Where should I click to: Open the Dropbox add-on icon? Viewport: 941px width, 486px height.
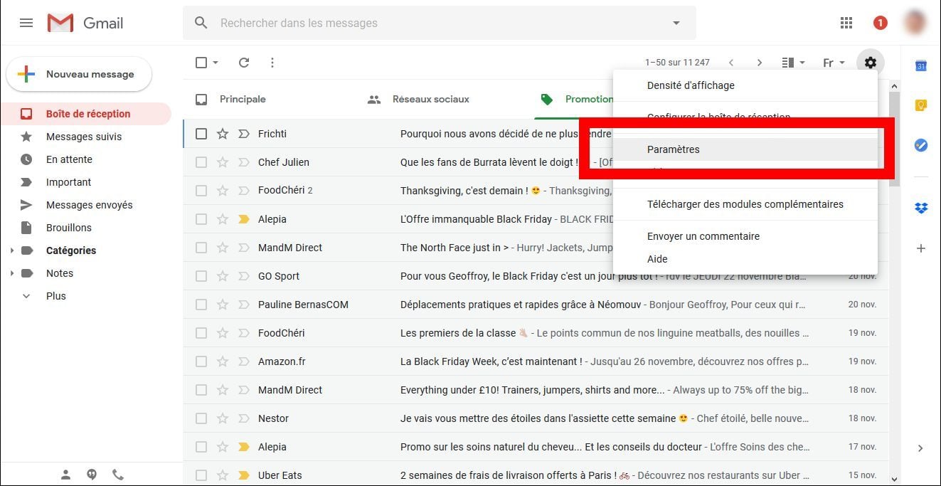pos(920,208)
